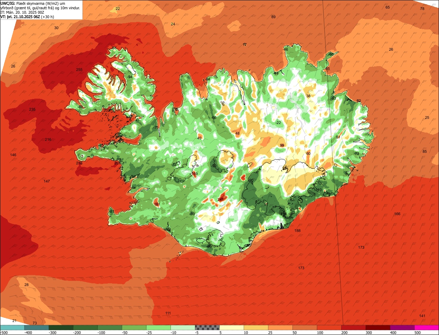
Task: Click the purple 400 to 500 legend swatch
Action: click(402, 327)
